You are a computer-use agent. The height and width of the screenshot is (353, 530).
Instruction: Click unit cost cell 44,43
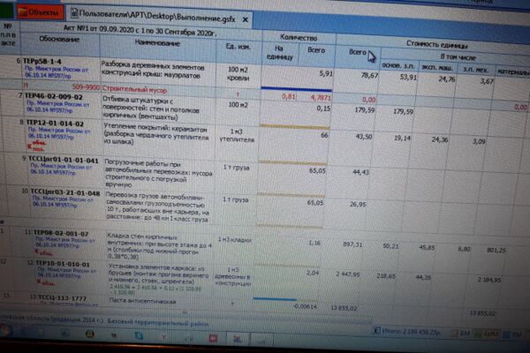pyautogui.click(x=360, y=172)
